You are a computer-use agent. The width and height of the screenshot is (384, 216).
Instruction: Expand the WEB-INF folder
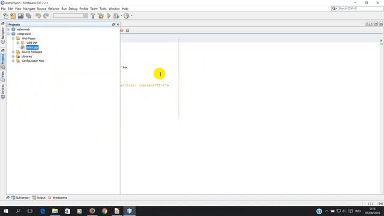18,43
